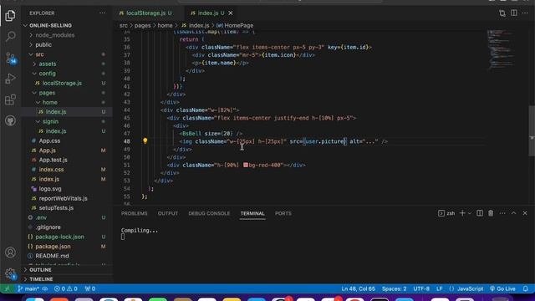This screenshot has height=301, width=535.
Task: Switch to the OUTPUT panel tab
Action: (x=168, y=213)
